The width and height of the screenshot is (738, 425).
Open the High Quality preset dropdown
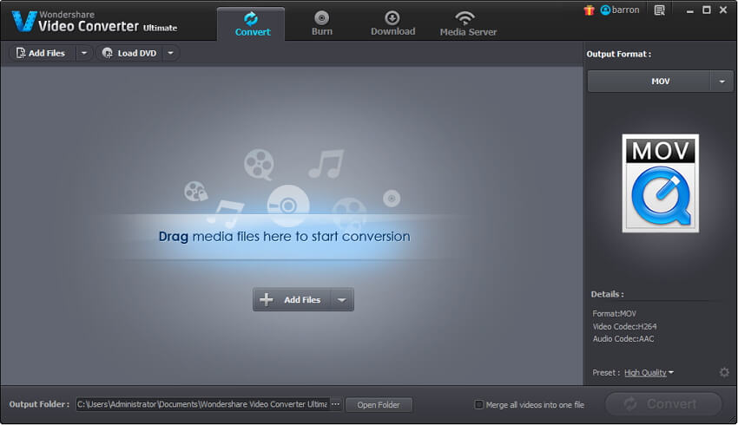pyautogui.click(x=649, y=373)
